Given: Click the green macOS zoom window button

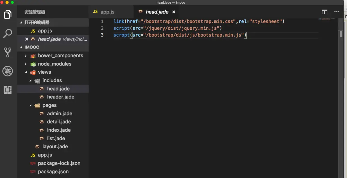Looking at the screenshot, I should [12, 2].
